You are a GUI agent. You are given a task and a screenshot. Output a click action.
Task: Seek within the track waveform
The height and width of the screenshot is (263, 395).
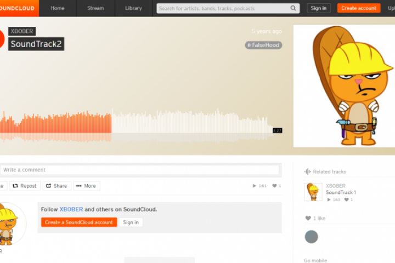click(136, 123)
